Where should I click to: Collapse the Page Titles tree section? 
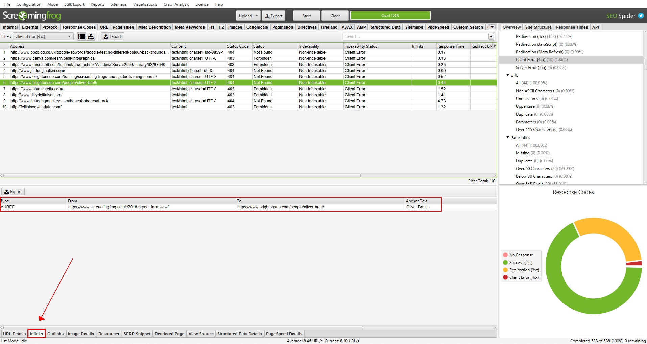pyautogui.click(x=508, y=137)
